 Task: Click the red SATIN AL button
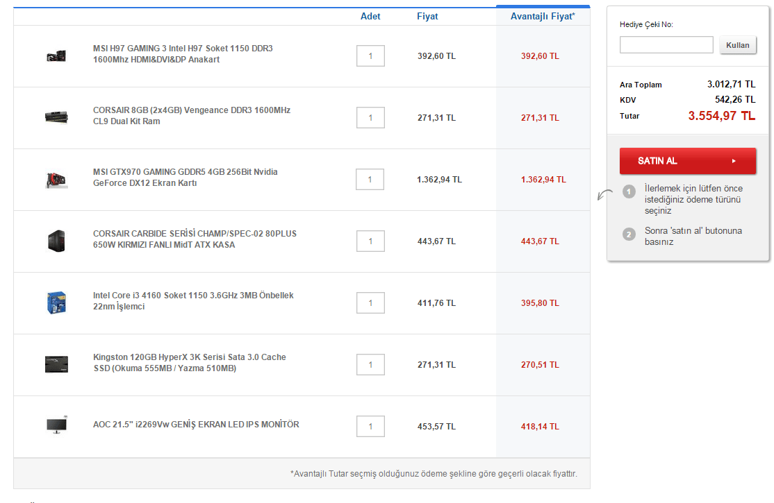688,161
